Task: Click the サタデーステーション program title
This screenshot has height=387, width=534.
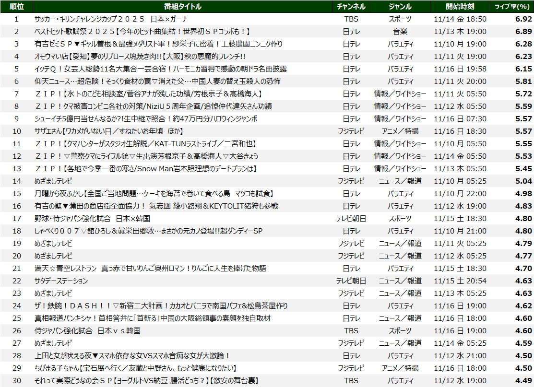Action: [61, 281]
